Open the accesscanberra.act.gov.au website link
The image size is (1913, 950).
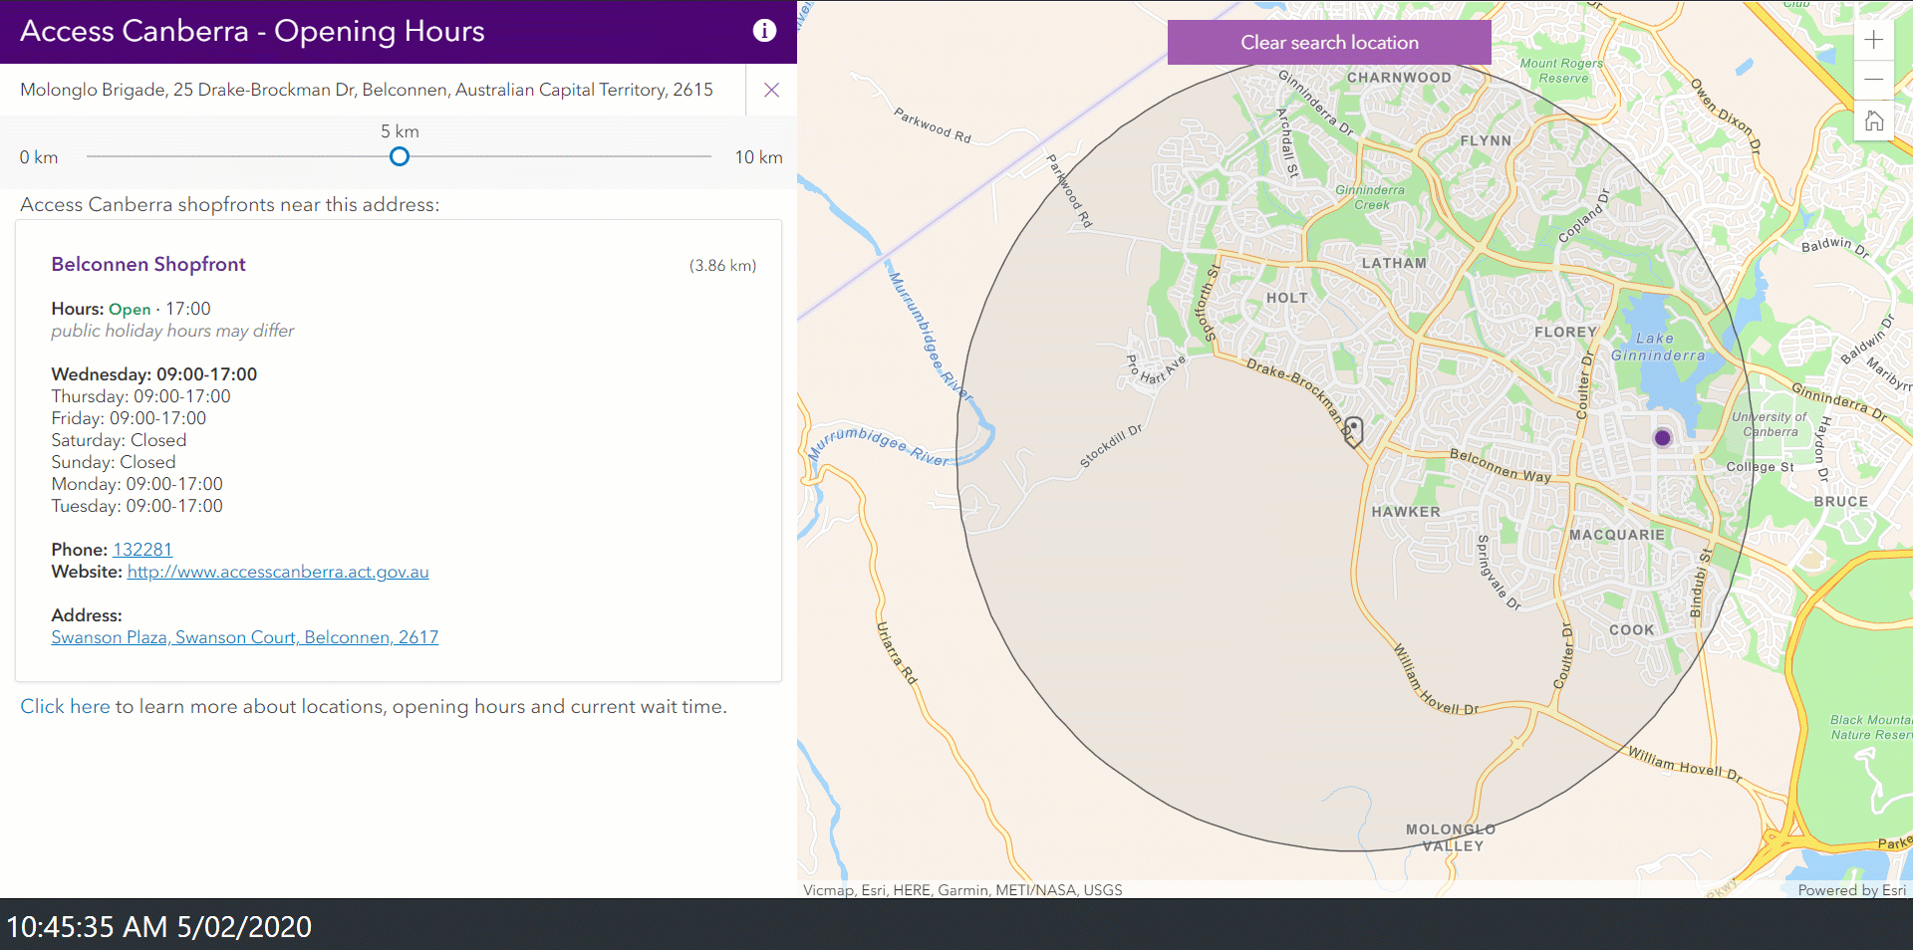pyautogui.click(x=278, y=572)
